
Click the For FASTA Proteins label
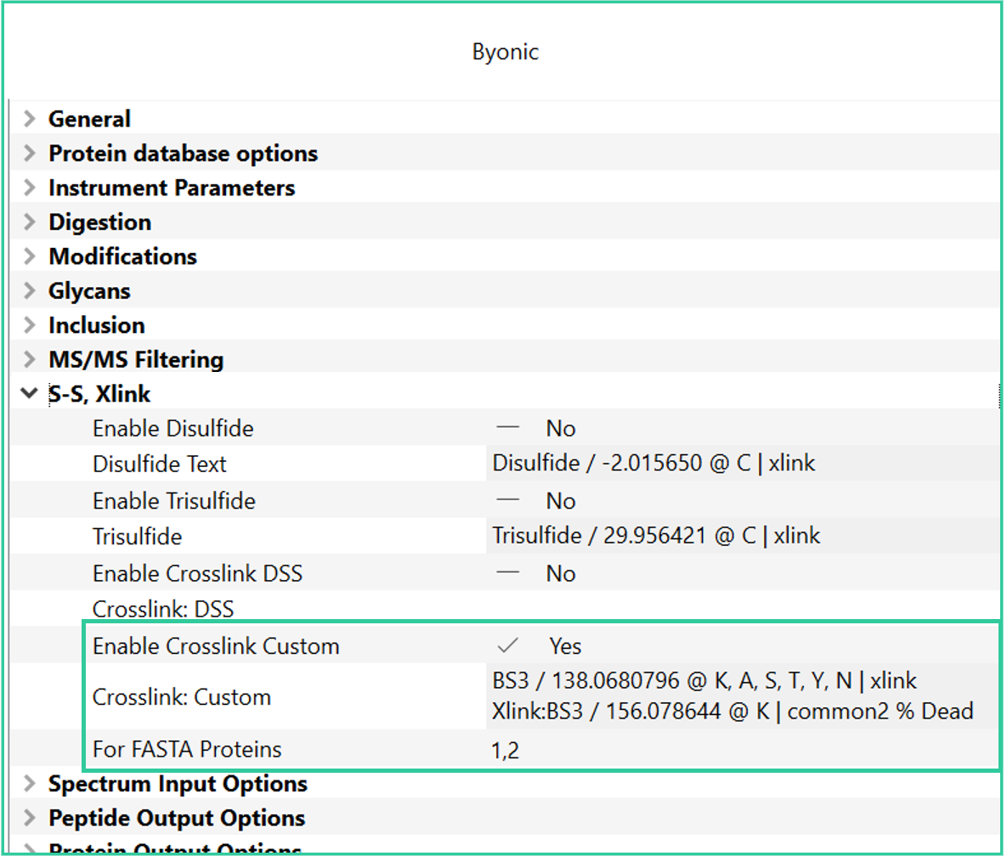[x=187, y=749]
